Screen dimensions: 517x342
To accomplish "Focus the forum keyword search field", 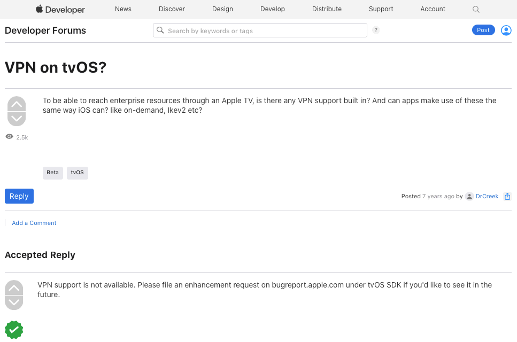I will pyautogui.click(x=260, y=30).
